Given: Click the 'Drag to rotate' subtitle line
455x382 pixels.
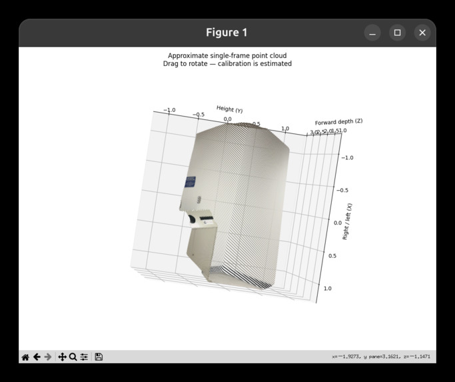Looking at the screenshot, I should [227, 63].
